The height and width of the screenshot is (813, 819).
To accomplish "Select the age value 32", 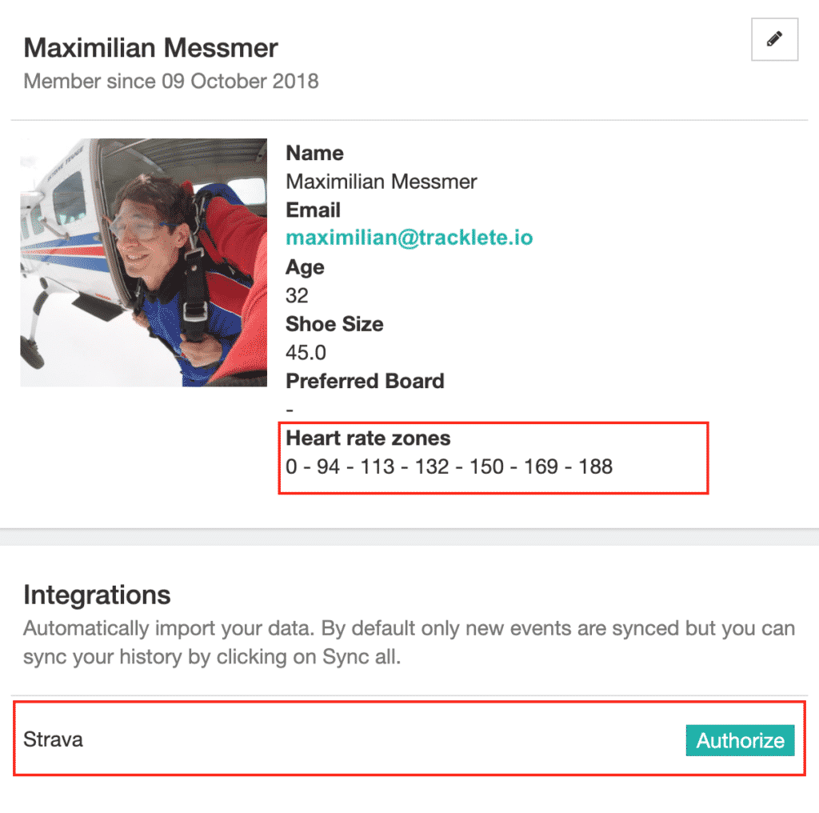I will 297,296.
